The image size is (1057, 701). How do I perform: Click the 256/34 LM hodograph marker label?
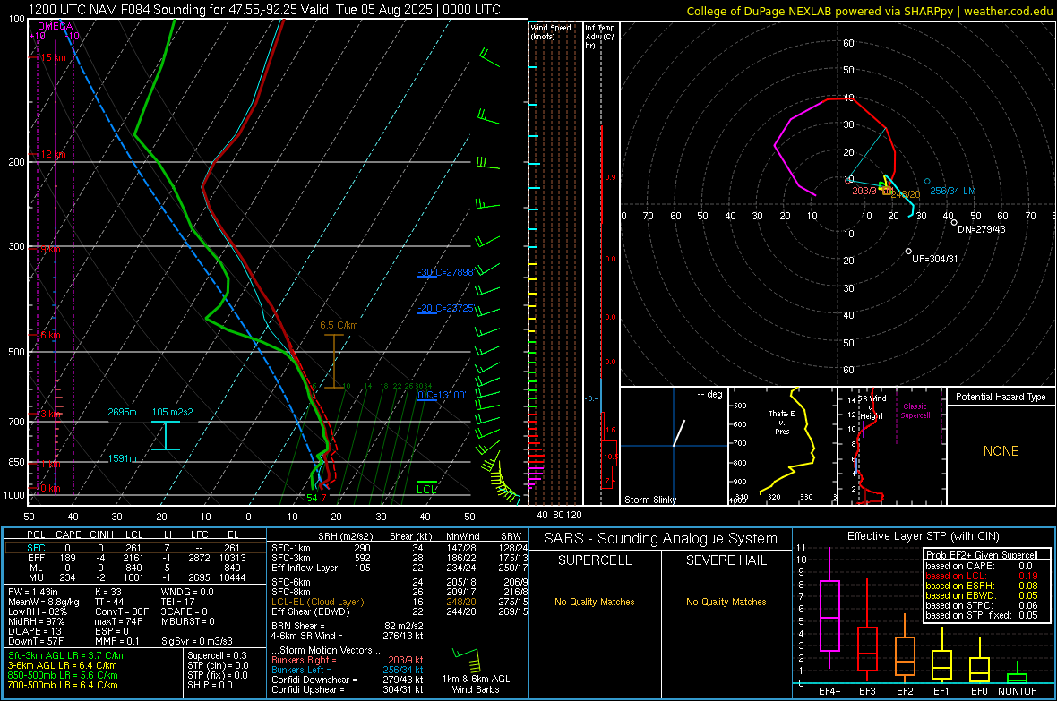pos(953,191)
